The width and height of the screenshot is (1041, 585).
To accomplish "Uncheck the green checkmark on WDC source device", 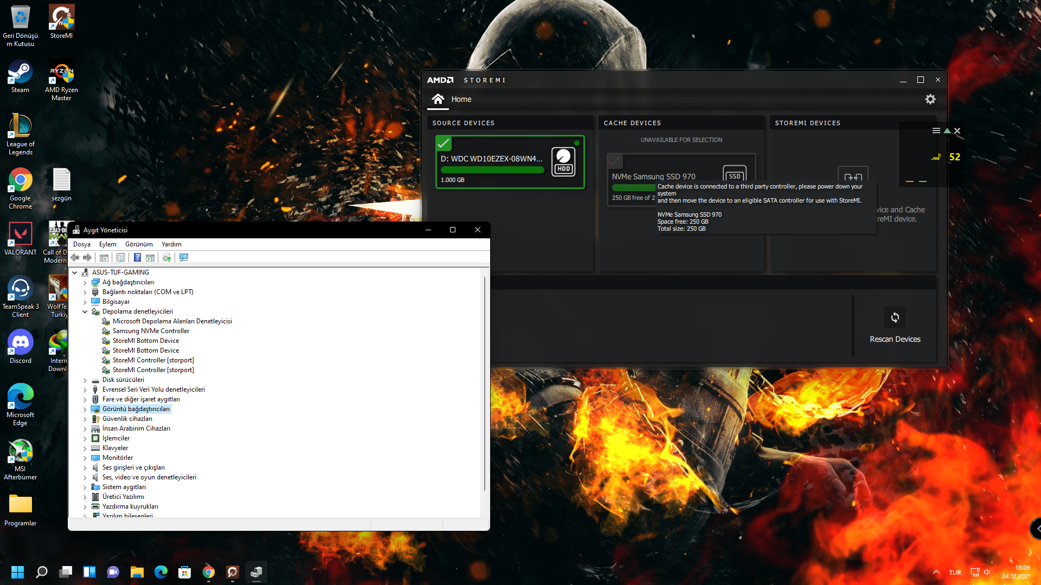I will (x=444, y=144).
